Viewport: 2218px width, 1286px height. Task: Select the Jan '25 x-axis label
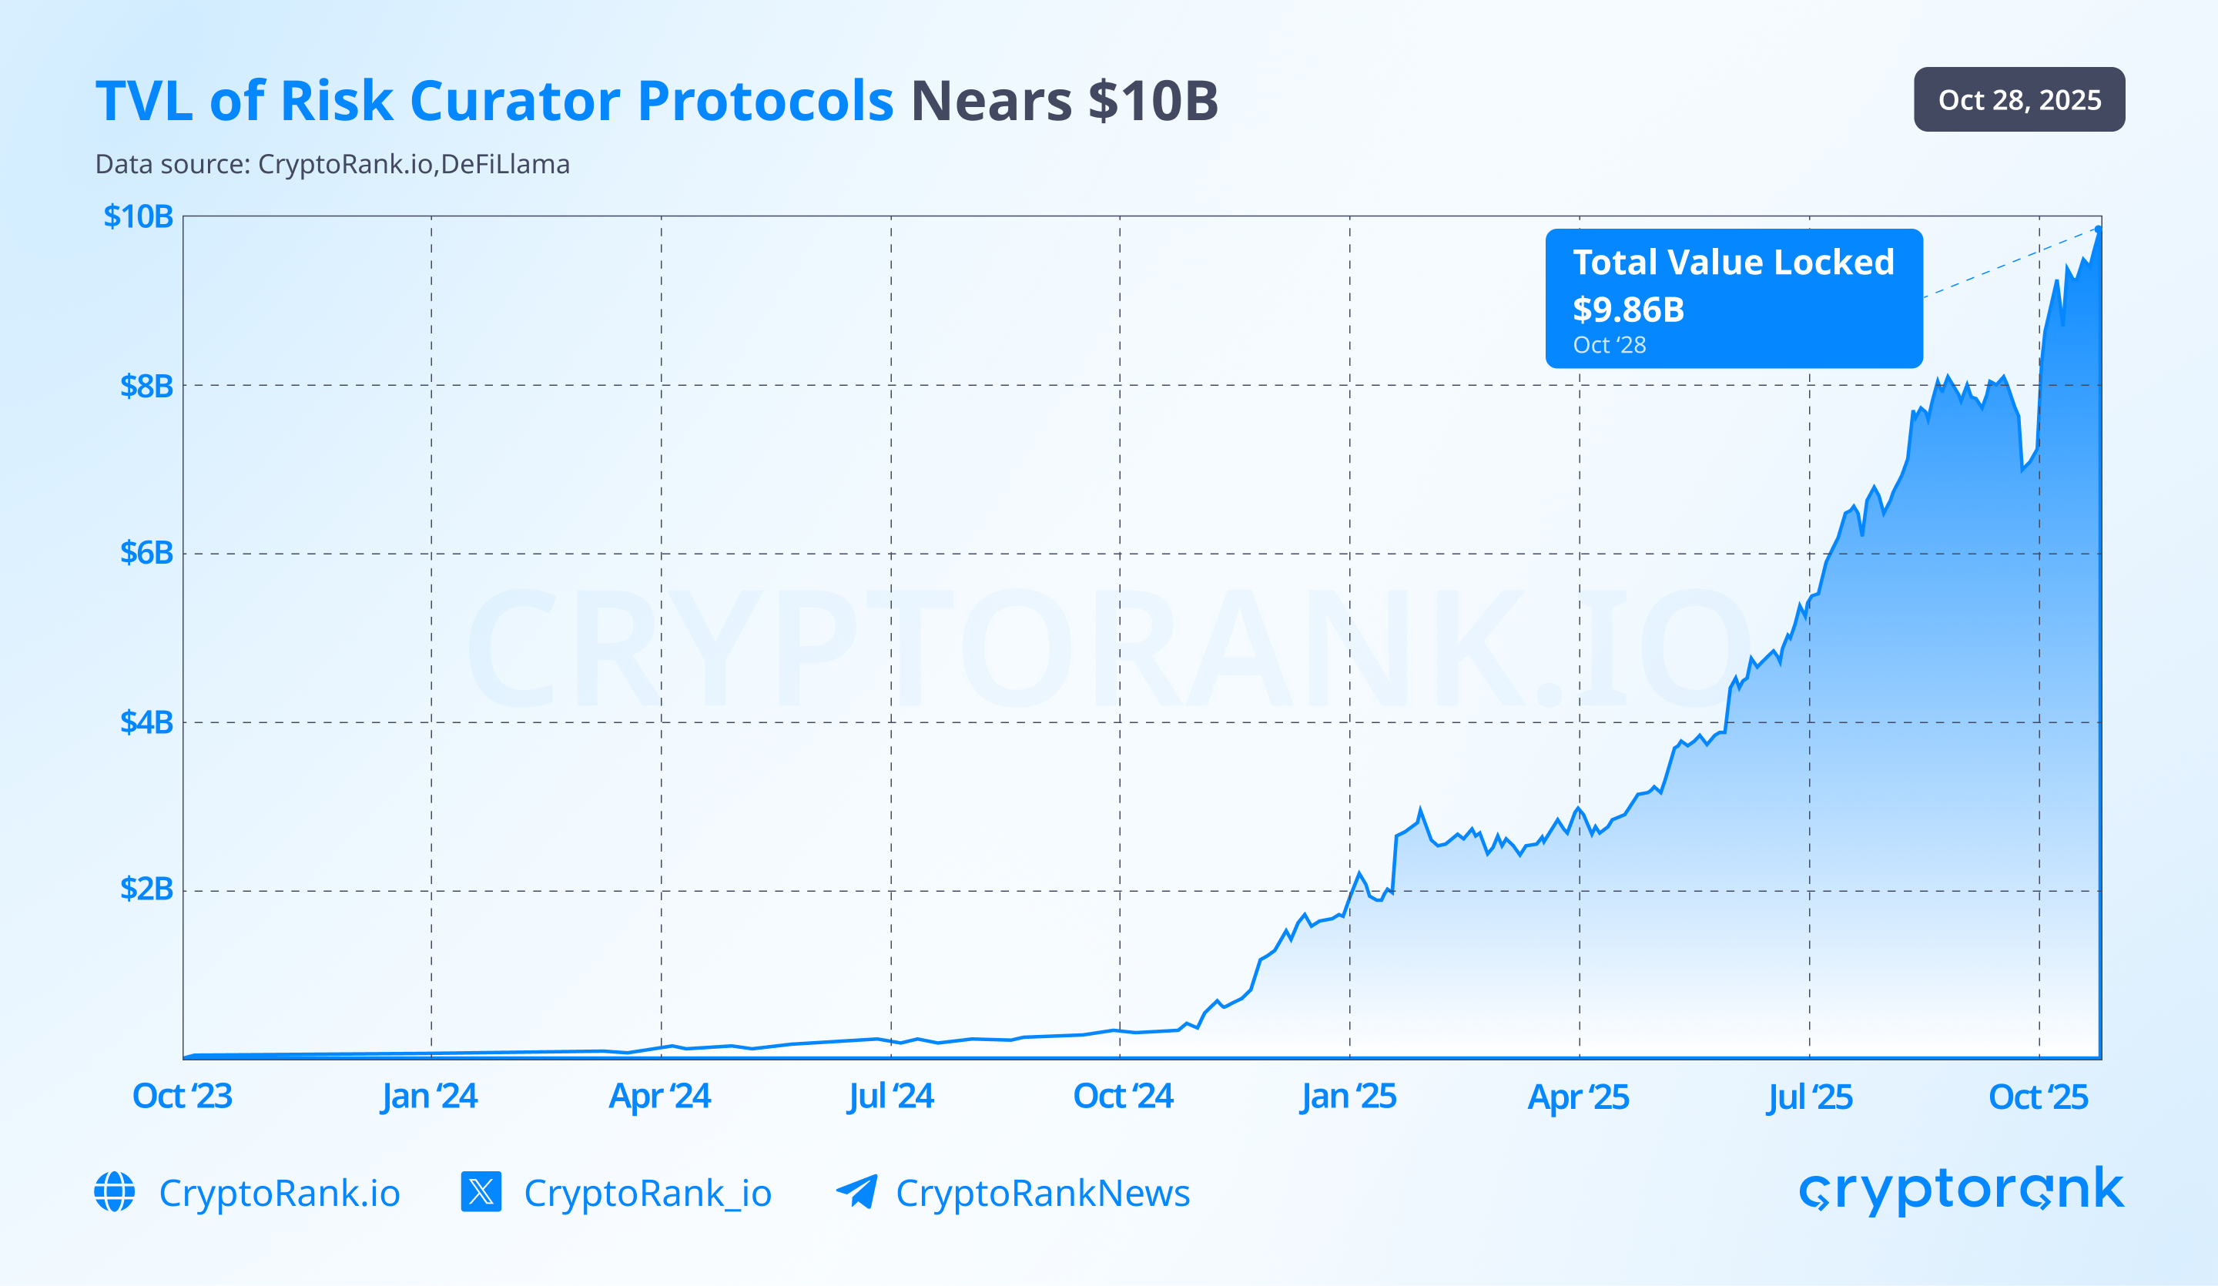click(1348, 1097)
